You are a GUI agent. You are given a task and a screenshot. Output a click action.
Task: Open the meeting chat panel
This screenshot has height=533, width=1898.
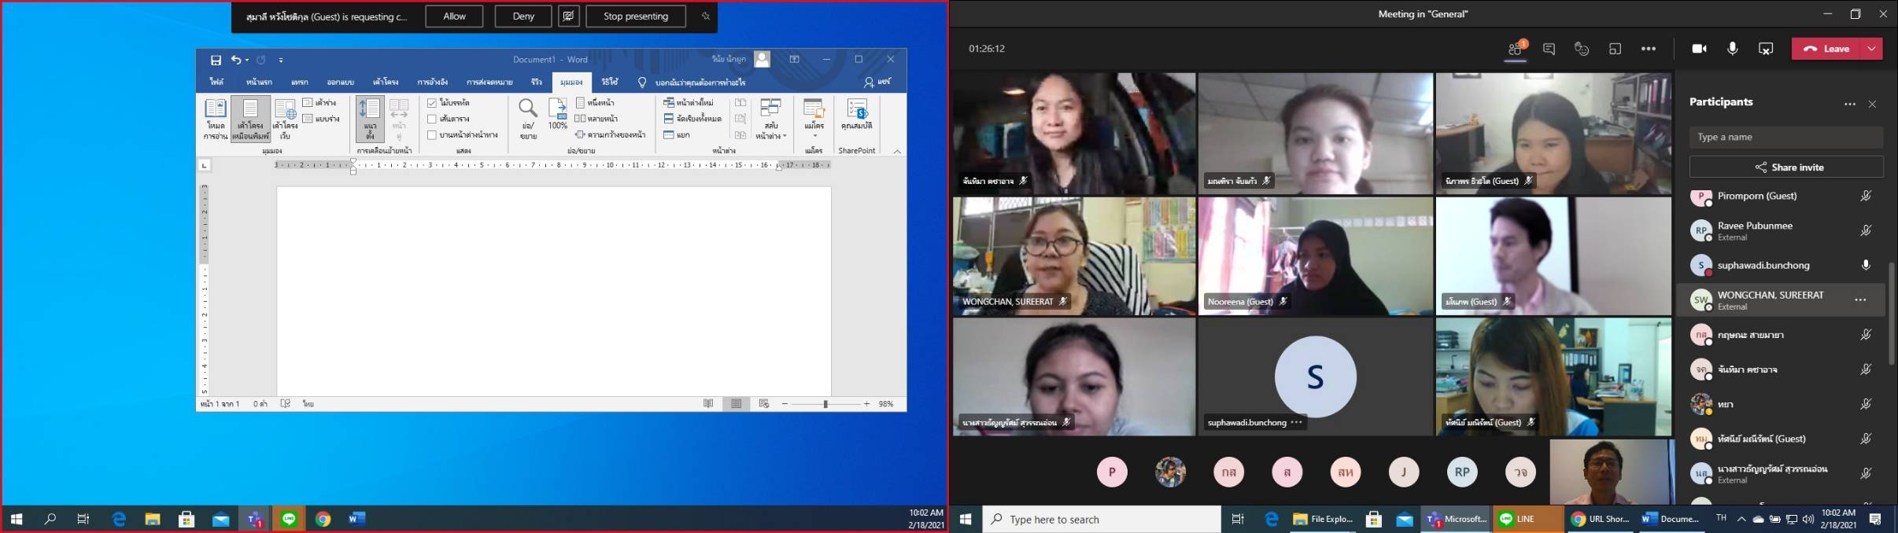(1549, 49)
